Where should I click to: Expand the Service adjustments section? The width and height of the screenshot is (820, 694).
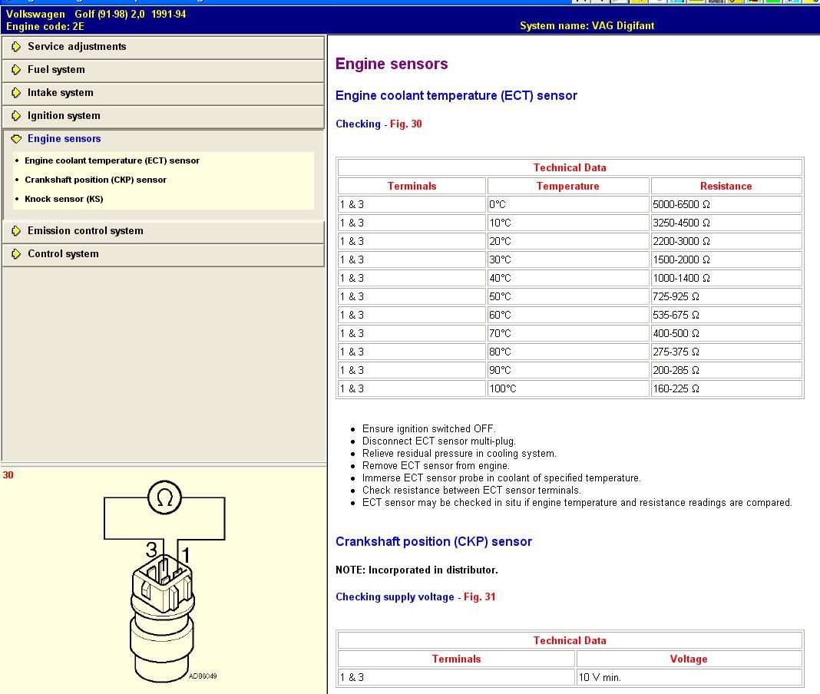(163, 47)
